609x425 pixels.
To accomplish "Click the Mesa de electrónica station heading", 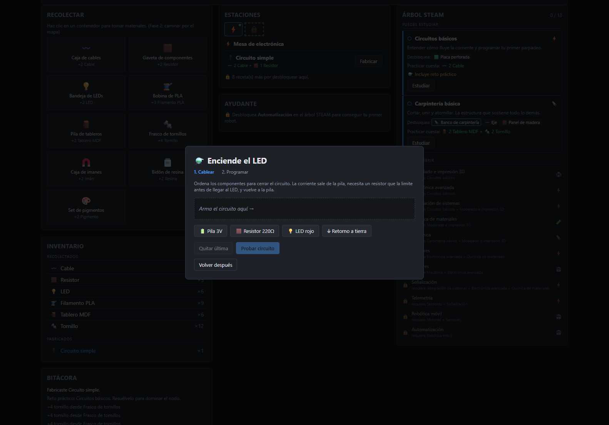I will pos(258,44).
